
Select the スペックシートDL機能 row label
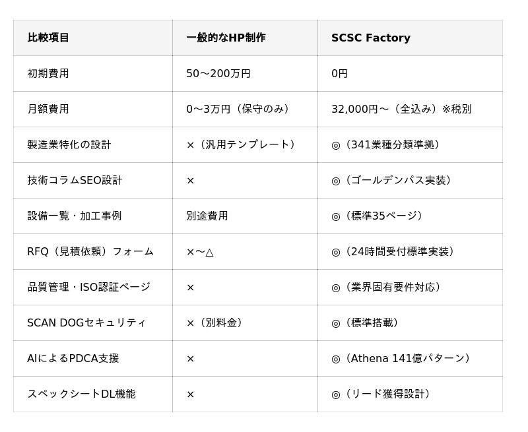[x=81, y=394]
